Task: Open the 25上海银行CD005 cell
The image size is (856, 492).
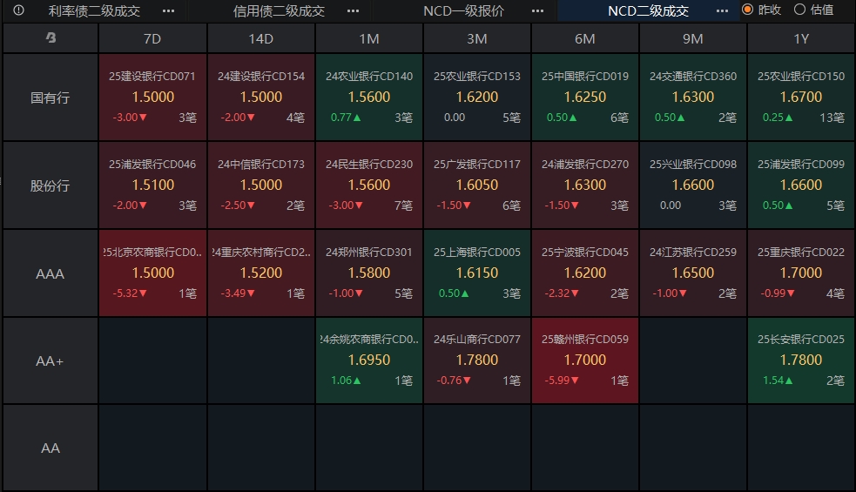Action: pyautogui.click(x=477, y=273)
